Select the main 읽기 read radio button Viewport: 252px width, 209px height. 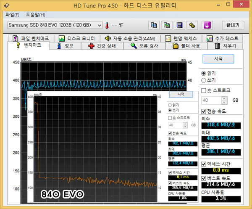[203, 74]
